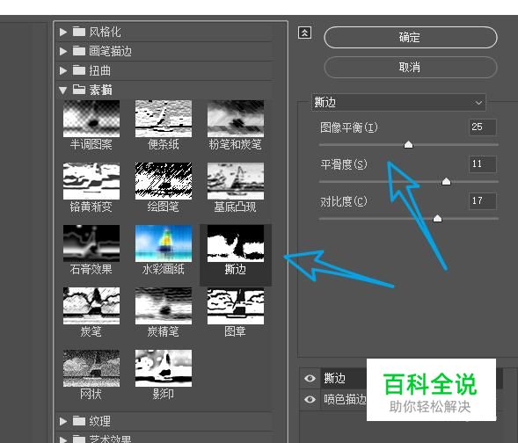Click the 平滑度 value field
The height and width of the screenshot is (443, 518).
pyautogui.click(x=482, y=164)
